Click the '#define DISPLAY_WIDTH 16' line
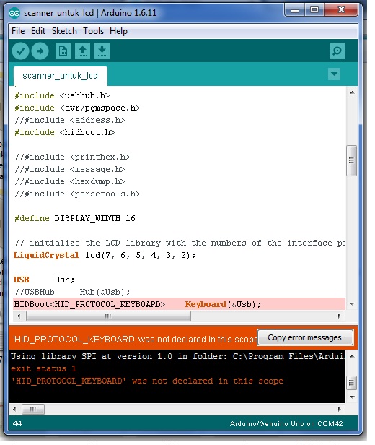Image resolution: width=375 pixels, height=445 pixels. pyautogui.click(x=75, y=218)
